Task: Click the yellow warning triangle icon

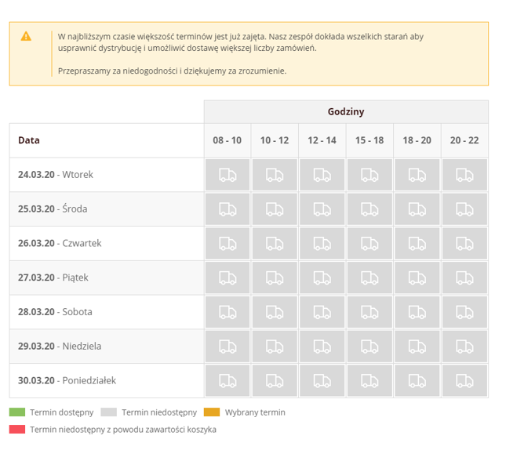Action: [26, 36]
